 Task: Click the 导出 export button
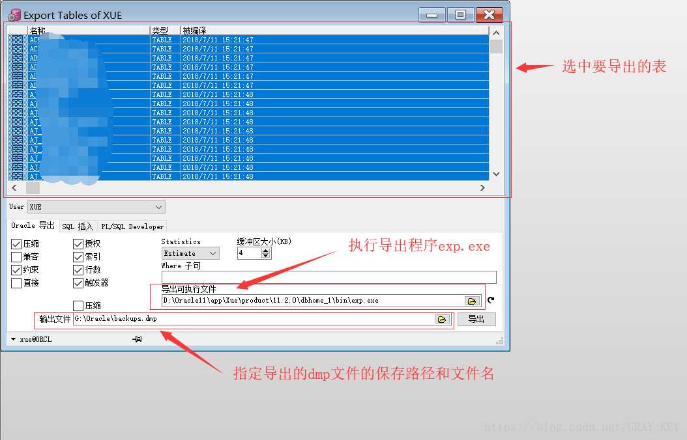coord(476,320)
